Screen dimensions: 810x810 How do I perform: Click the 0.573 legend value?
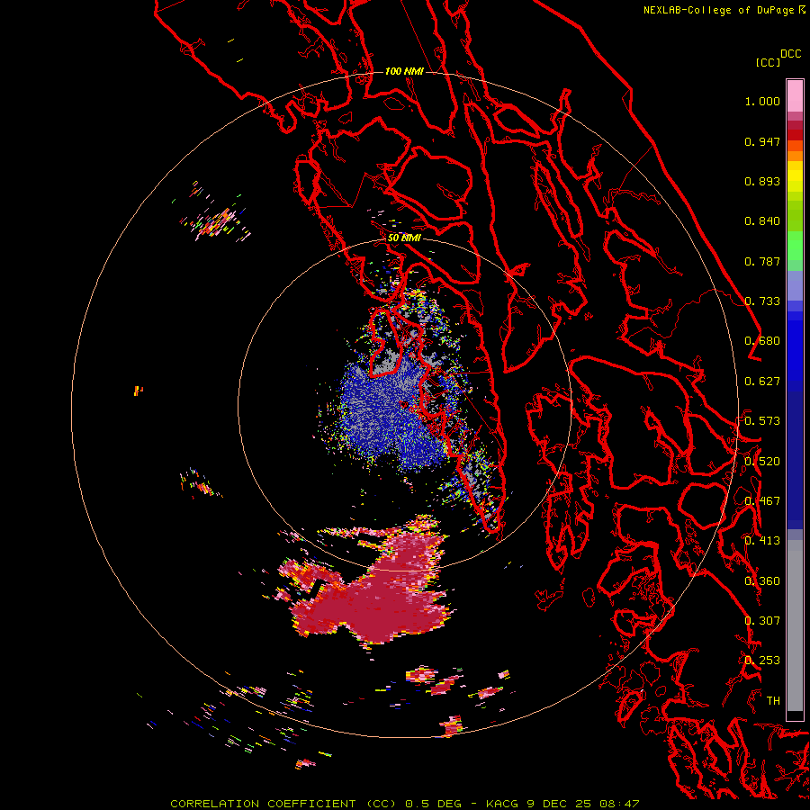point(762,421)
